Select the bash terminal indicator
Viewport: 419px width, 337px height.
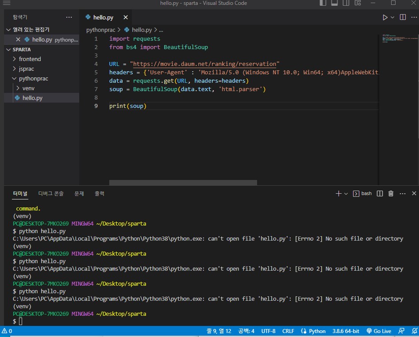(x=362, y=194)
